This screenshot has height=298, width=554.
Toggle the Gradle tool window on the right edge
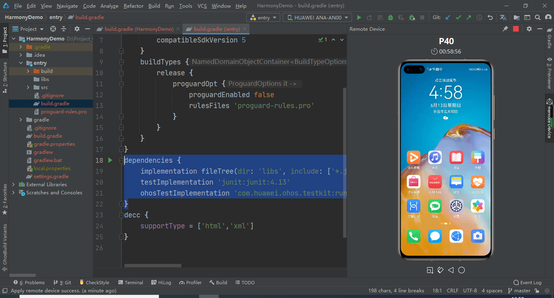(x=550, y=38)
